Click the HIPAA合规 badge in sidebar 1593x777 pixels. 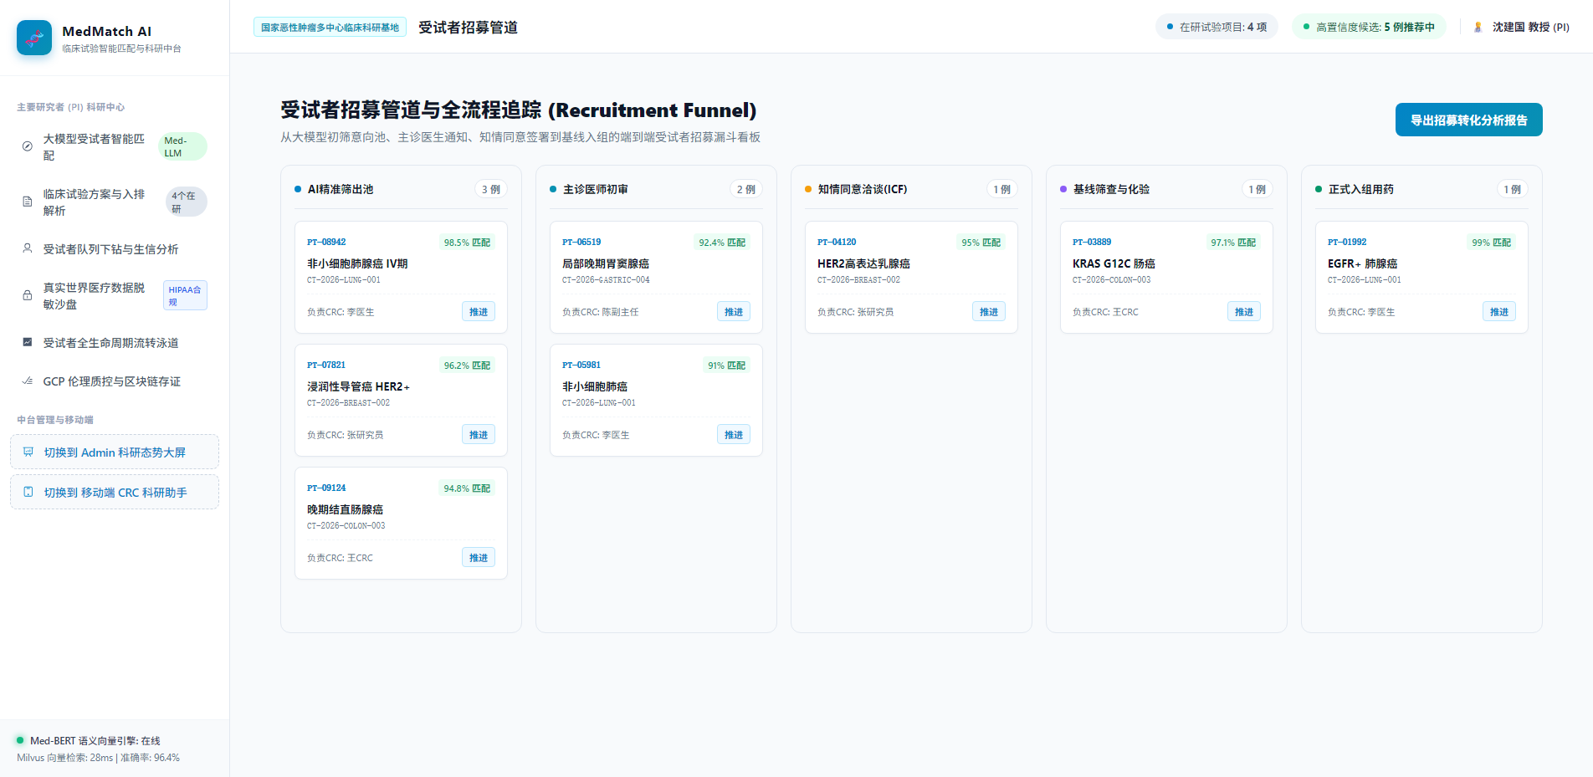coord(185,295)
